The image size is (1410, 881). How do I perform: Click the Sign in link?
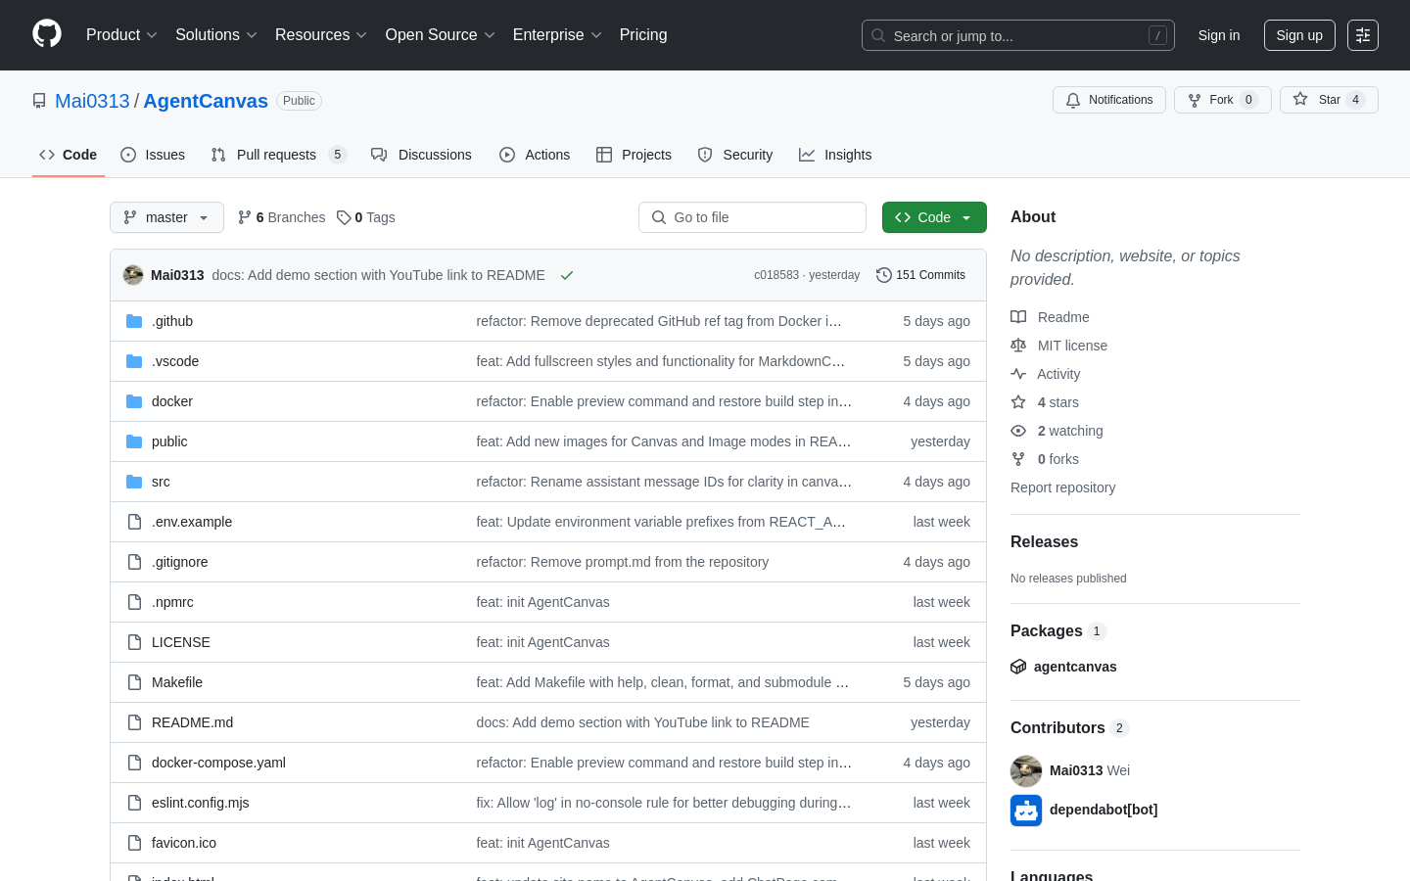coord(1219,35)
